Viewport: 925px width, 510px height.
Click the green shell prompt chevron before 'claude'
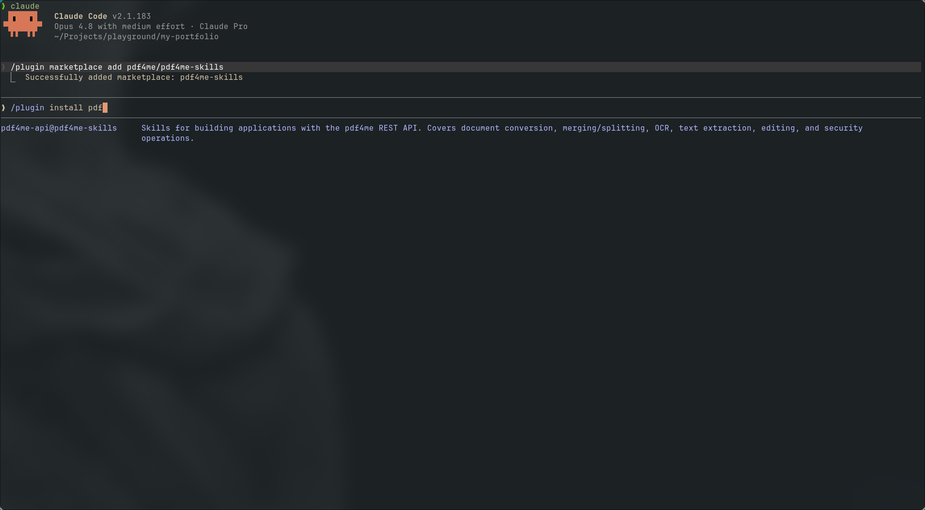click(3, 6)
